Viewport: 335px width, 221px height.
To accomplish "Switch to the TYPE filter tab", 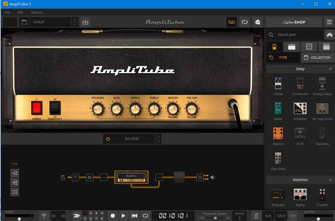I will 283,58.
